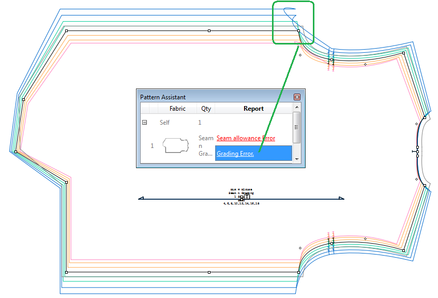The height and width of the screenshot is (298, 438).
Task: Open the Seam allowance Error link
Action: click(x=246, y=138)
